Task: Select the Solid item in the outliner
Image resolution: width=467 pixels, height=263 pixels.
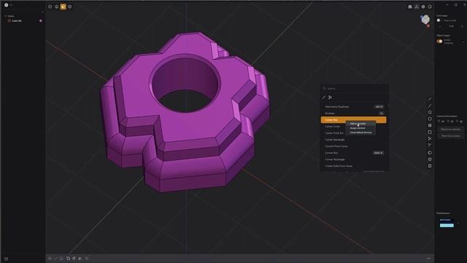Action: (17, 21)
